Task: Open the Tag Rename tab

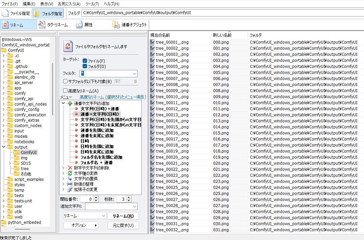Action: coord(53,25)
